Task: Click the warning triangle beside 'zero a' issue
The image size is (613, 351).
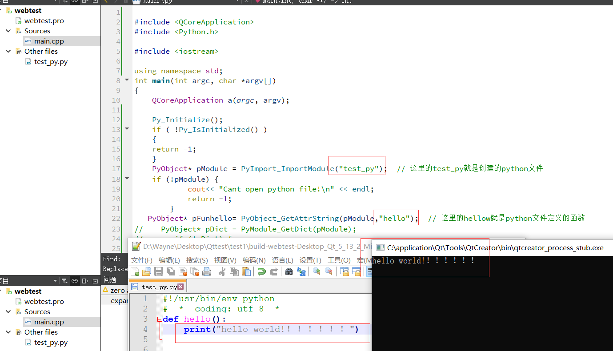Action: 105,290
